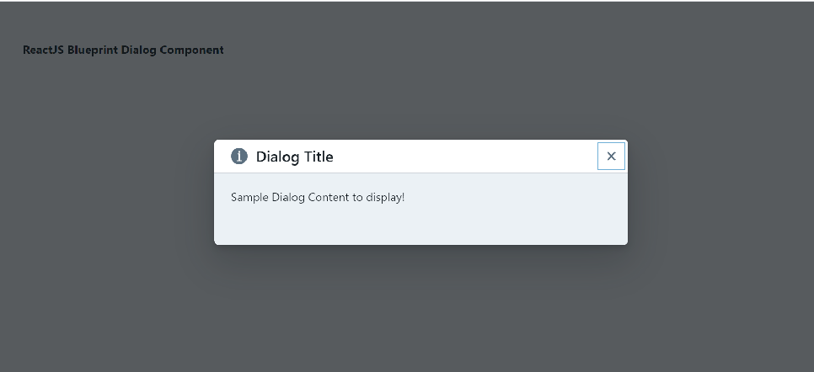The width and height of the screenshot is (814, 372).
Task: Click the white header bar between title and X
Action: coord(464,157)
